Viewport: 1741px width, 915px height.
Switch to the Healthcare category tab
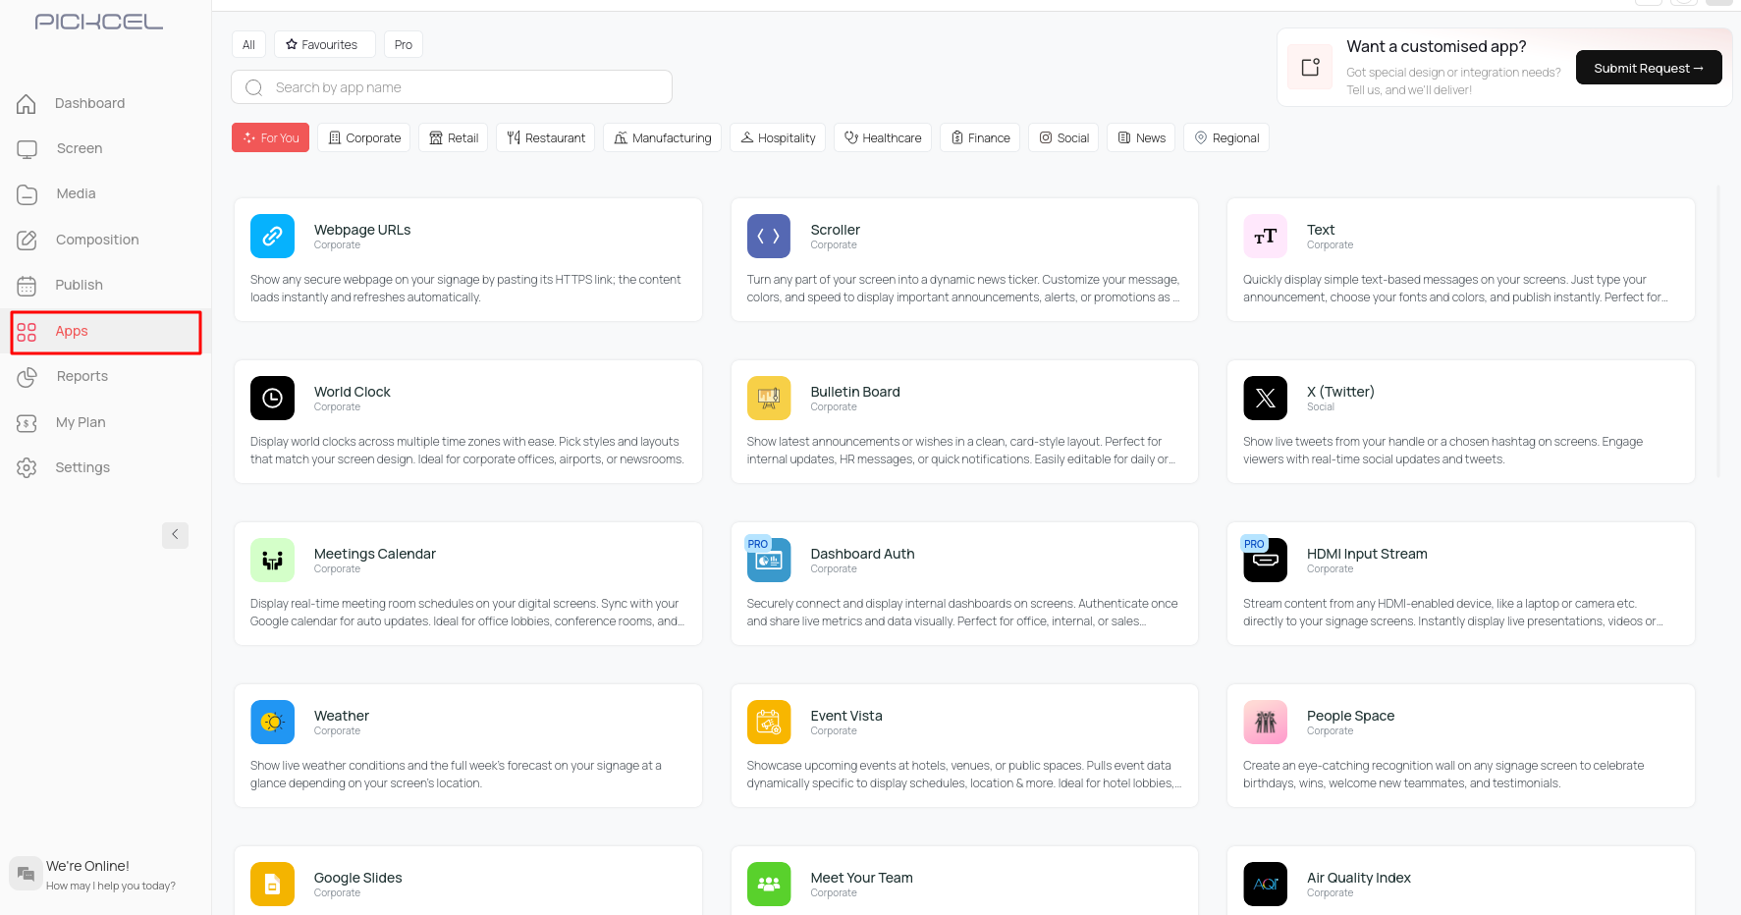point(882,138)
